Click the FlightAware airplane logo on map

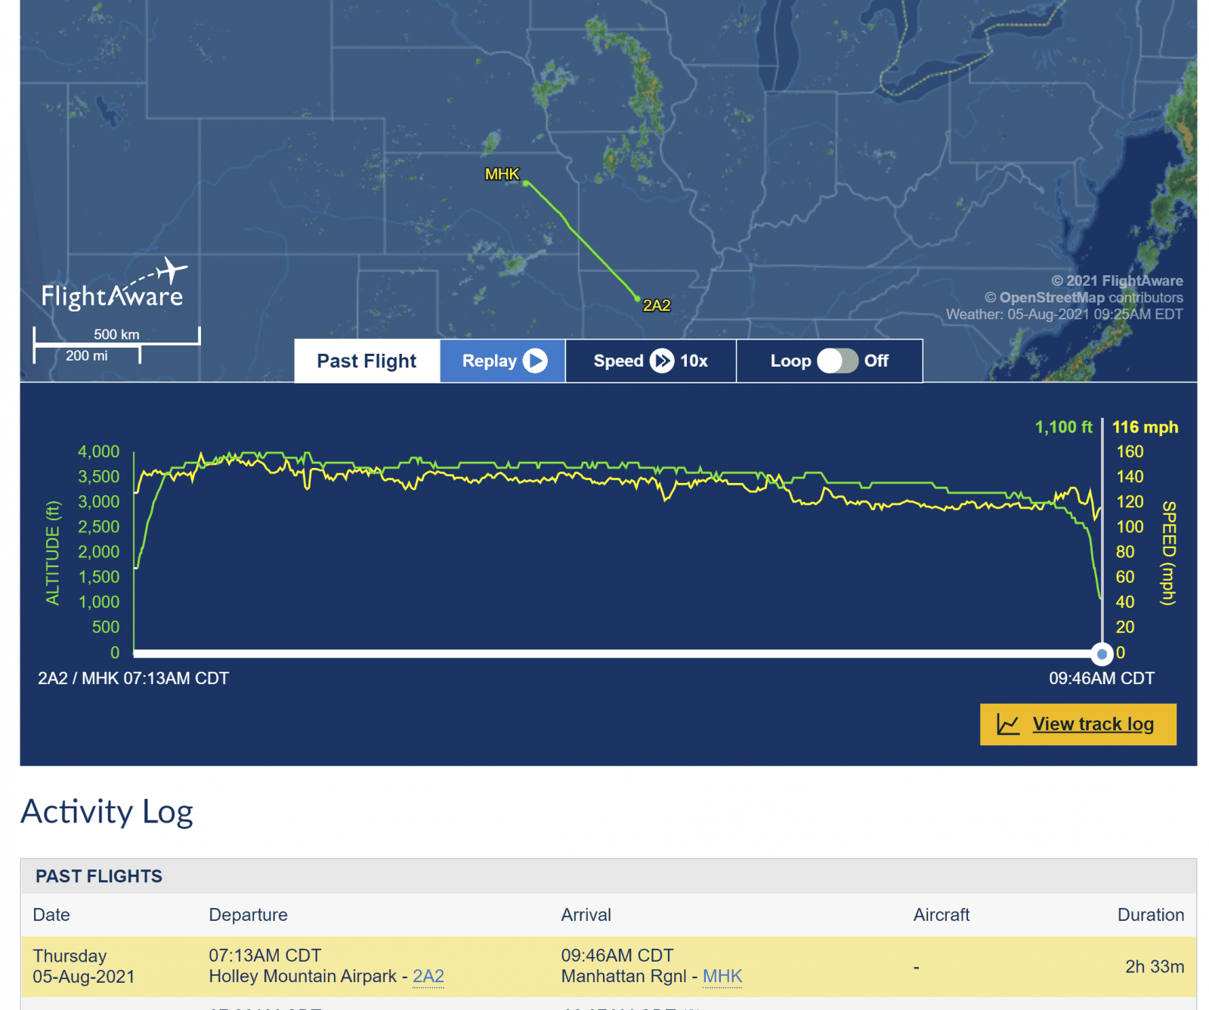pyautogui.click(x=113, y=286)
